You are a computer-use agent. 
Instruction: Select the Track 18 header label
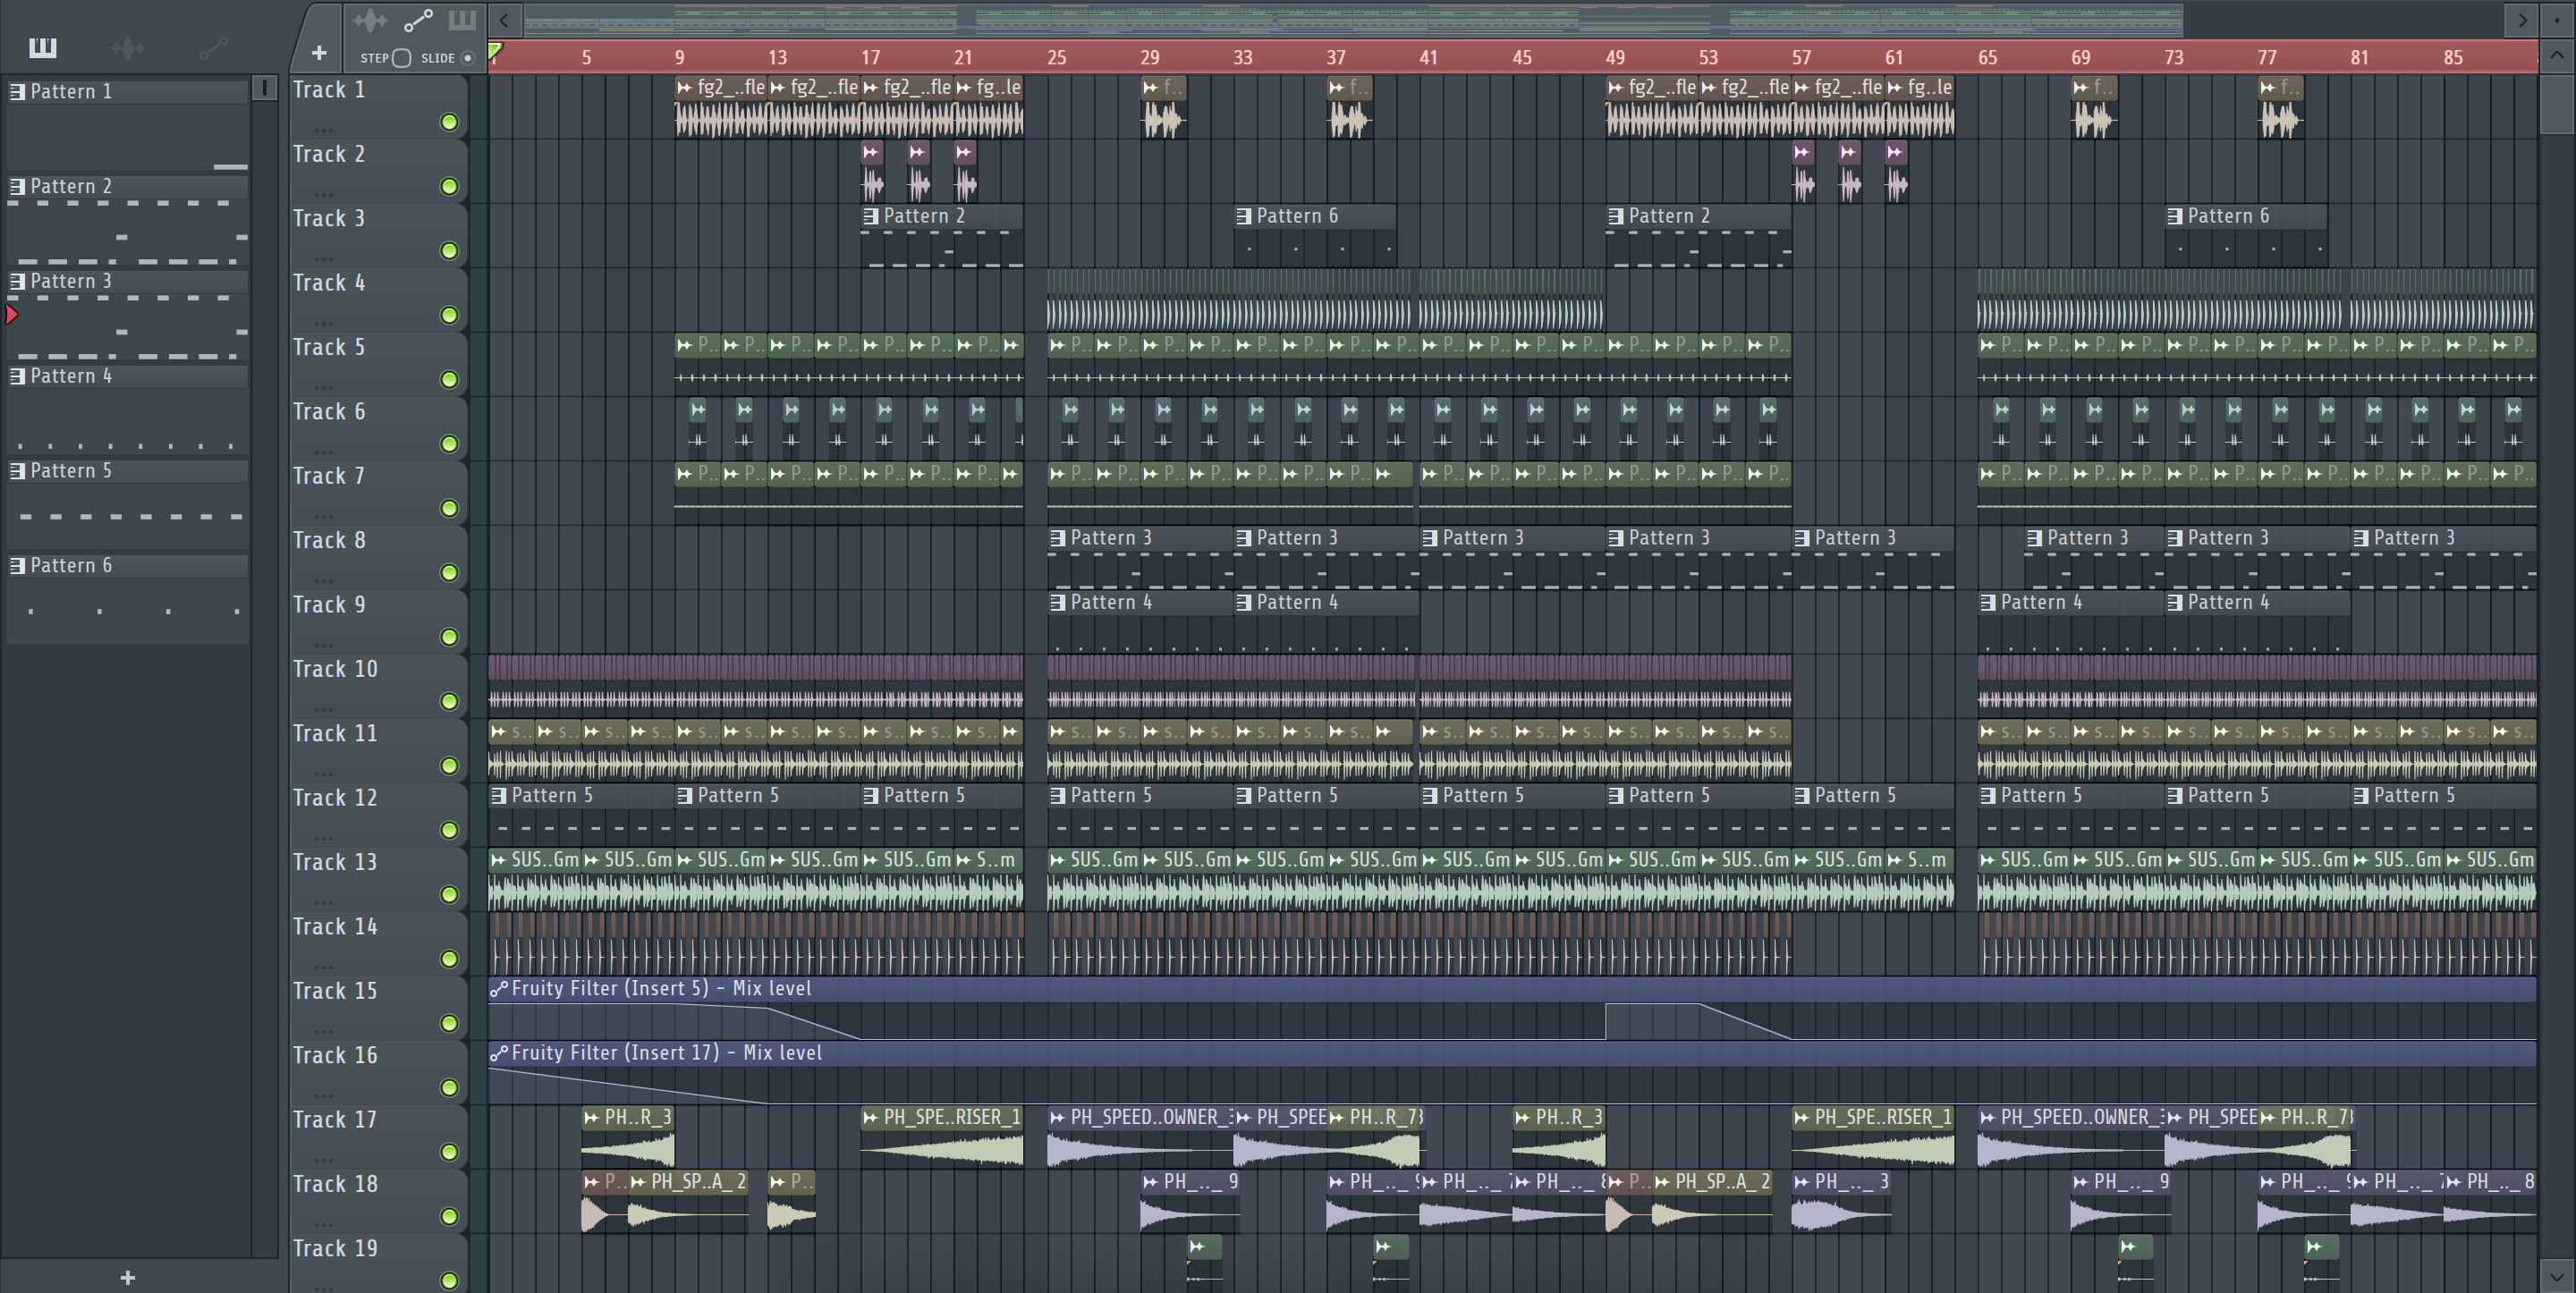click(x=335, y=1184)
